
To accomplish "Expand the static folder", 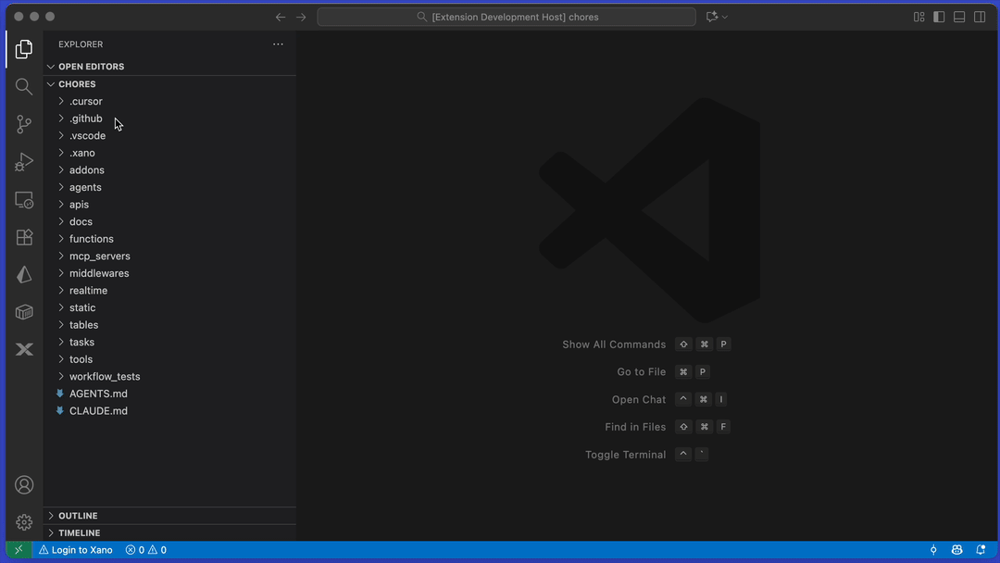I will pyautogui.click(x=169, y=308).
